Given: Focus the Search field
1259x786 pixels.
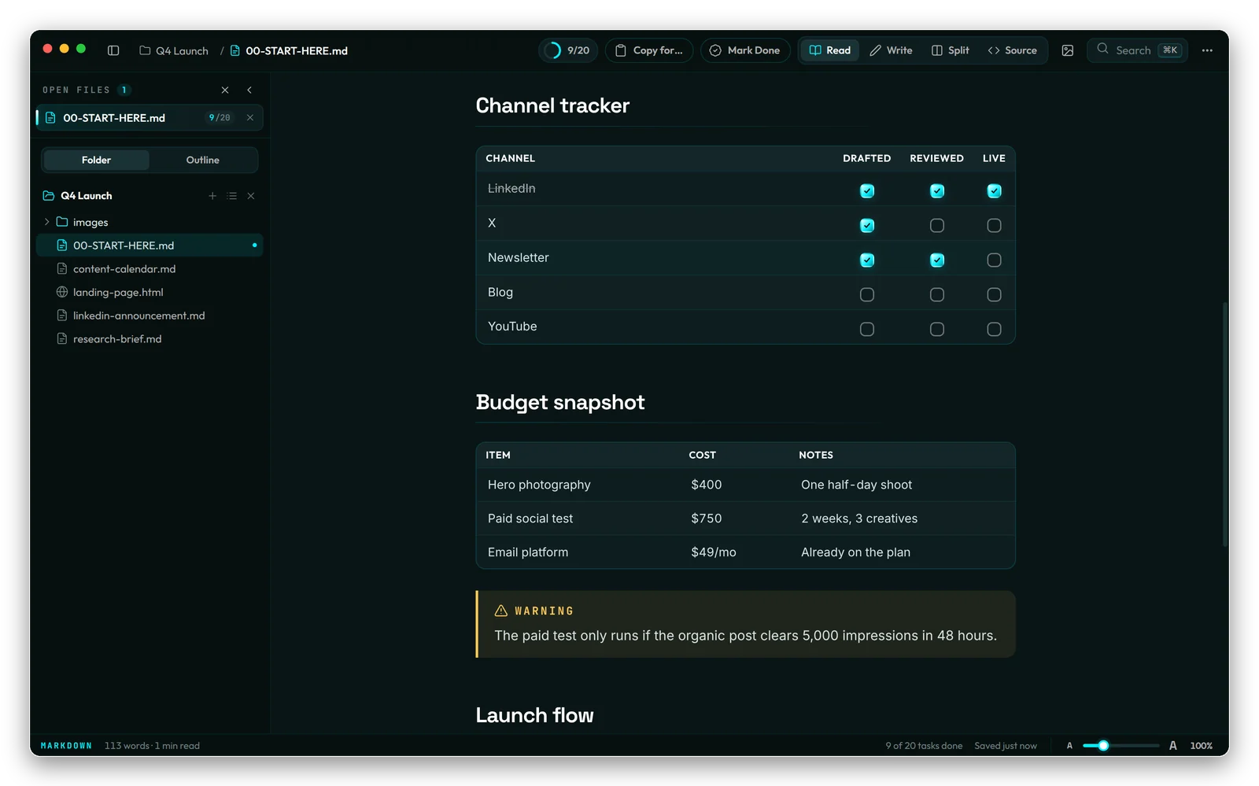Looking at the screenshot, I should pyautogui.click(x=1138, y=50).
